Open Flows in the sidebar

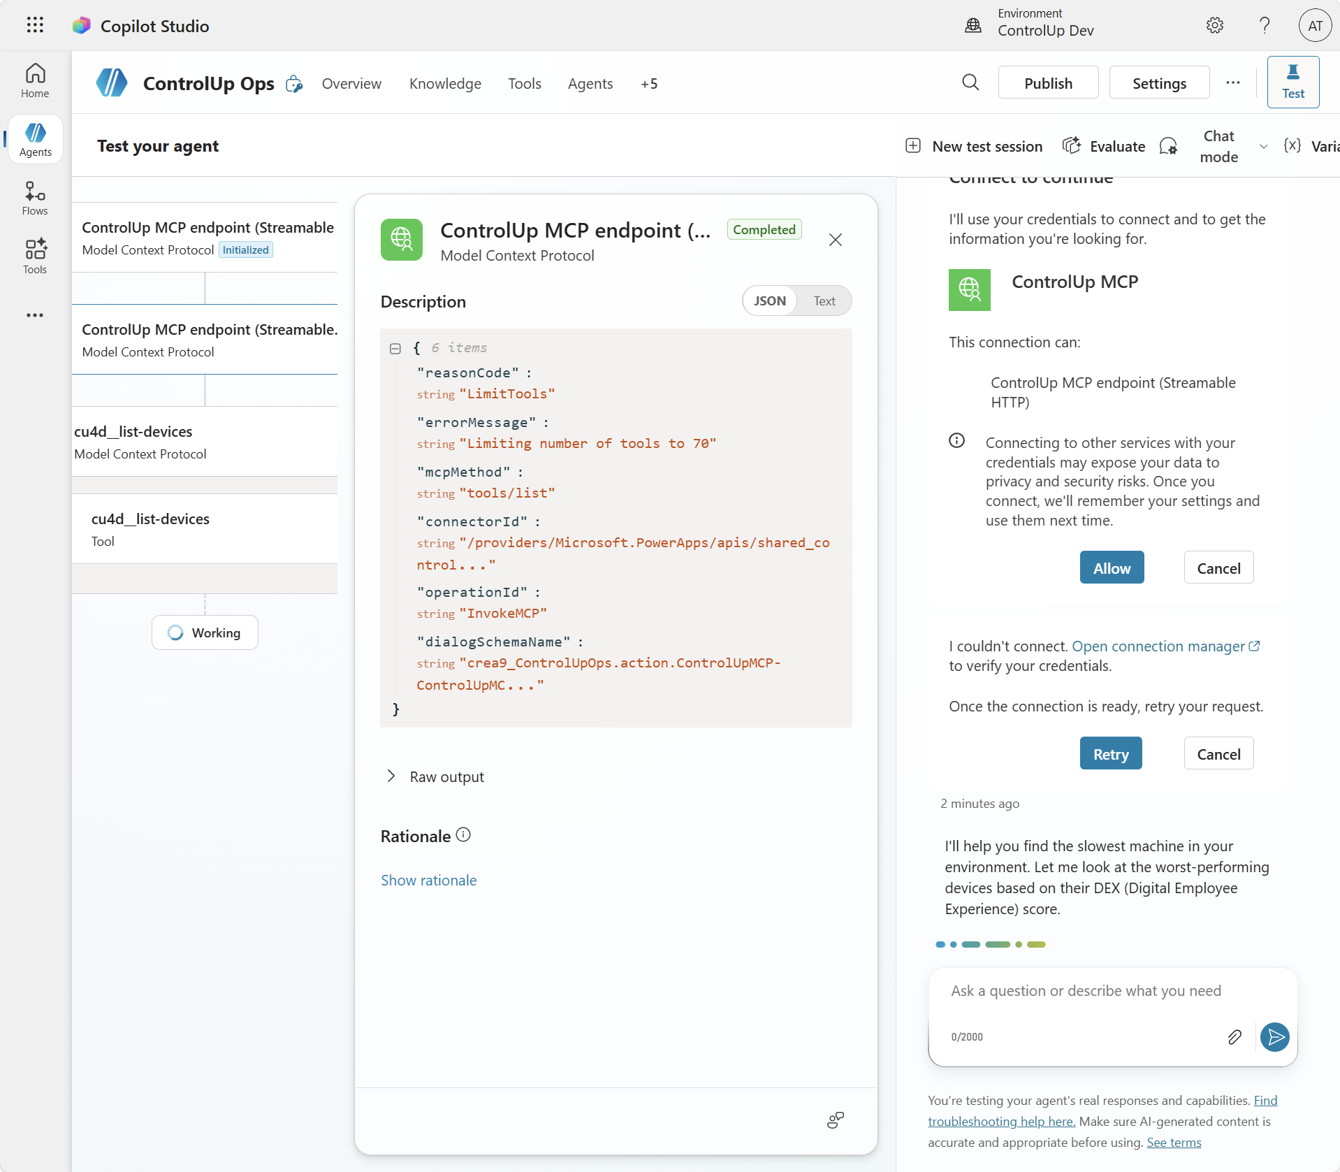[x=35, y=198]
